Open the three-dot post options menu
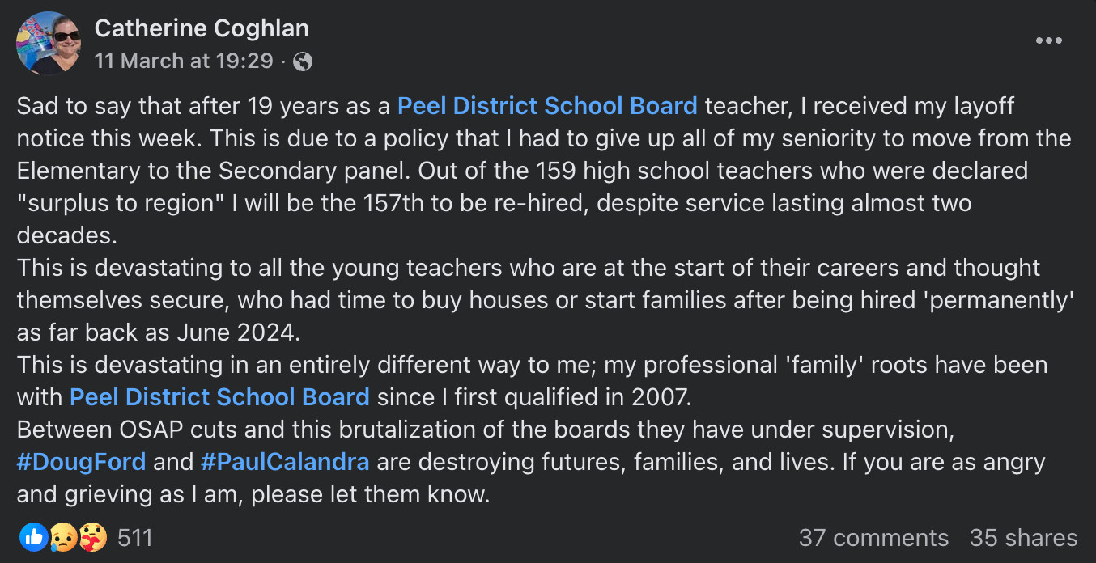Screen dimensions: 1096x563 click(x=1048, y=41)
